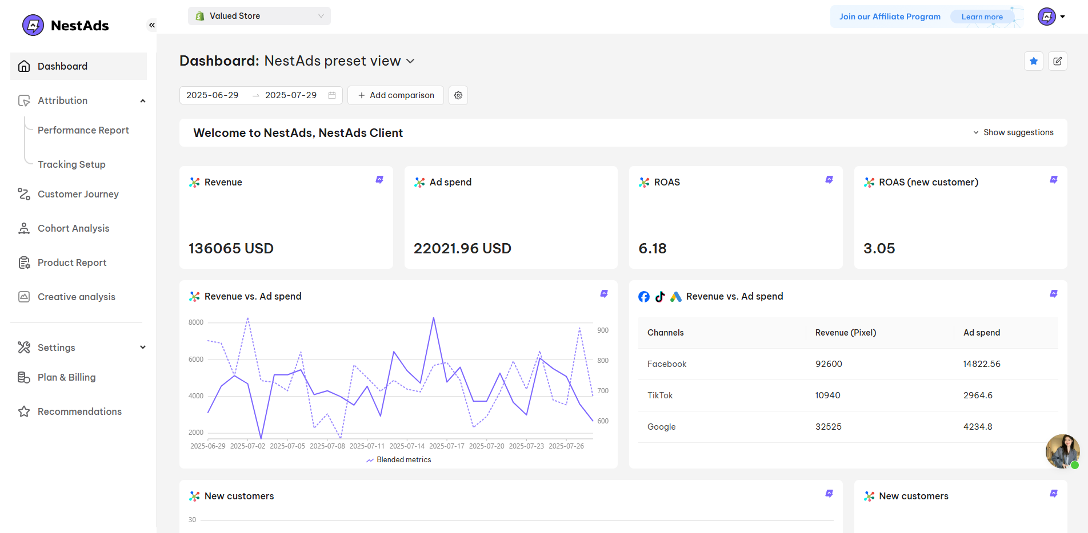The width and height of the screenshot is (1088, 533).
Task: Open the Valued Store dropdown
Action: click(259, 16)
